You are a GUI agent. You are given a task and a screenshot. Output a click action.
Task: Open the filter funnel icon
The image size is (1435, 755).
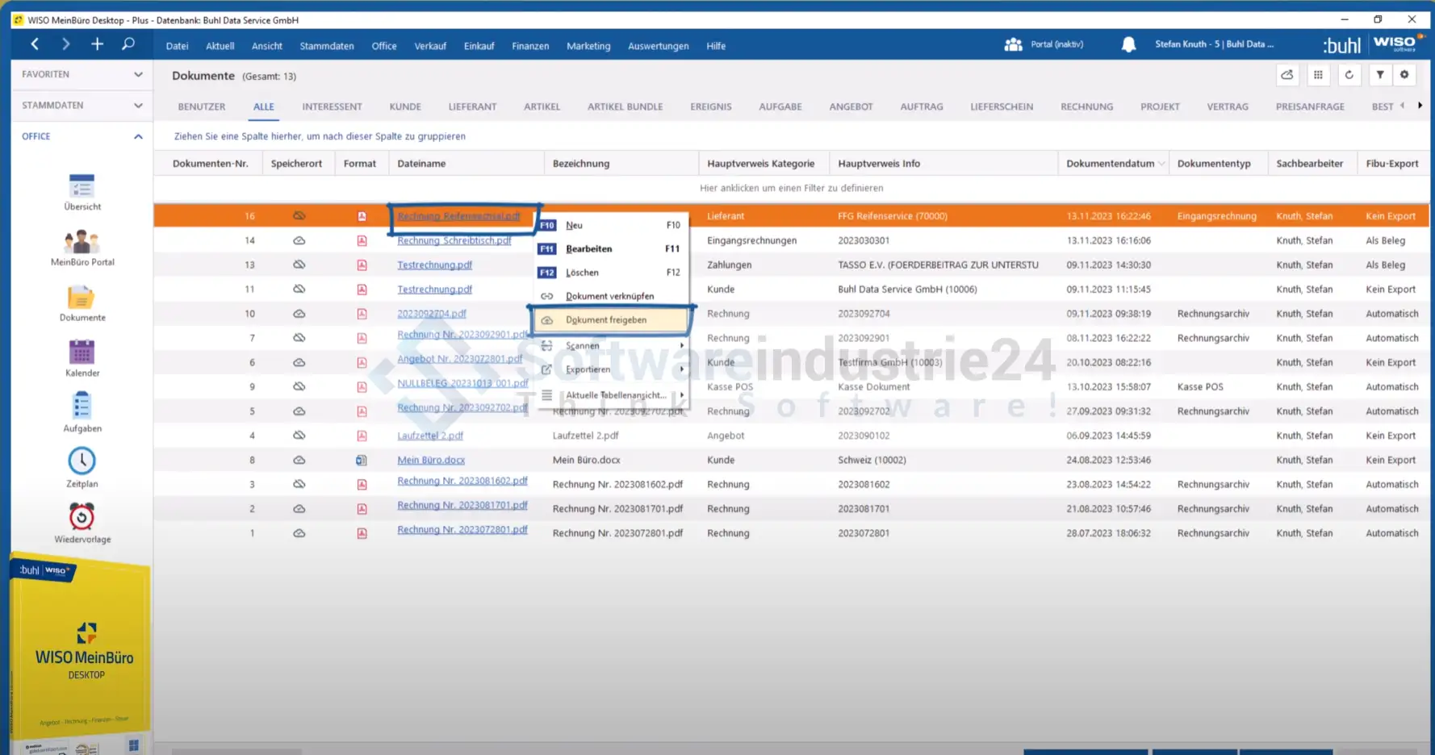1380,75
